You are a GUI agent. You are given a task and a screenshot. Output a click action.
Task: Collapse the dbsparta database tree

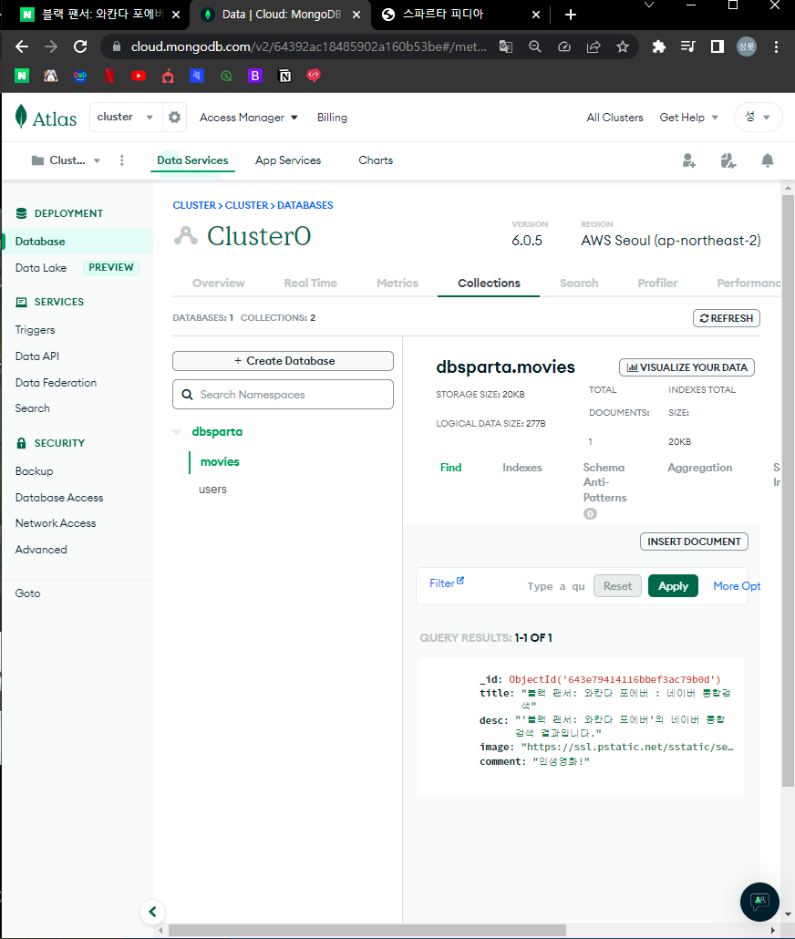(x=177, y=432)
